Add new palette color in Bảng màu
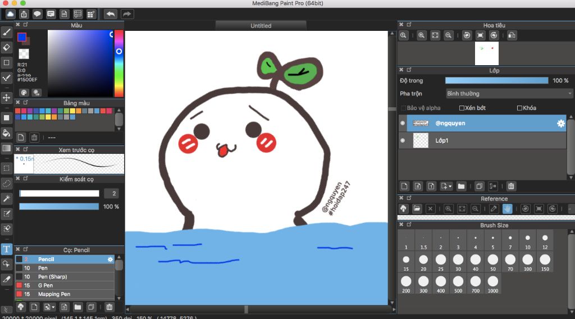The image size is (575, 319). coord(21,137)
